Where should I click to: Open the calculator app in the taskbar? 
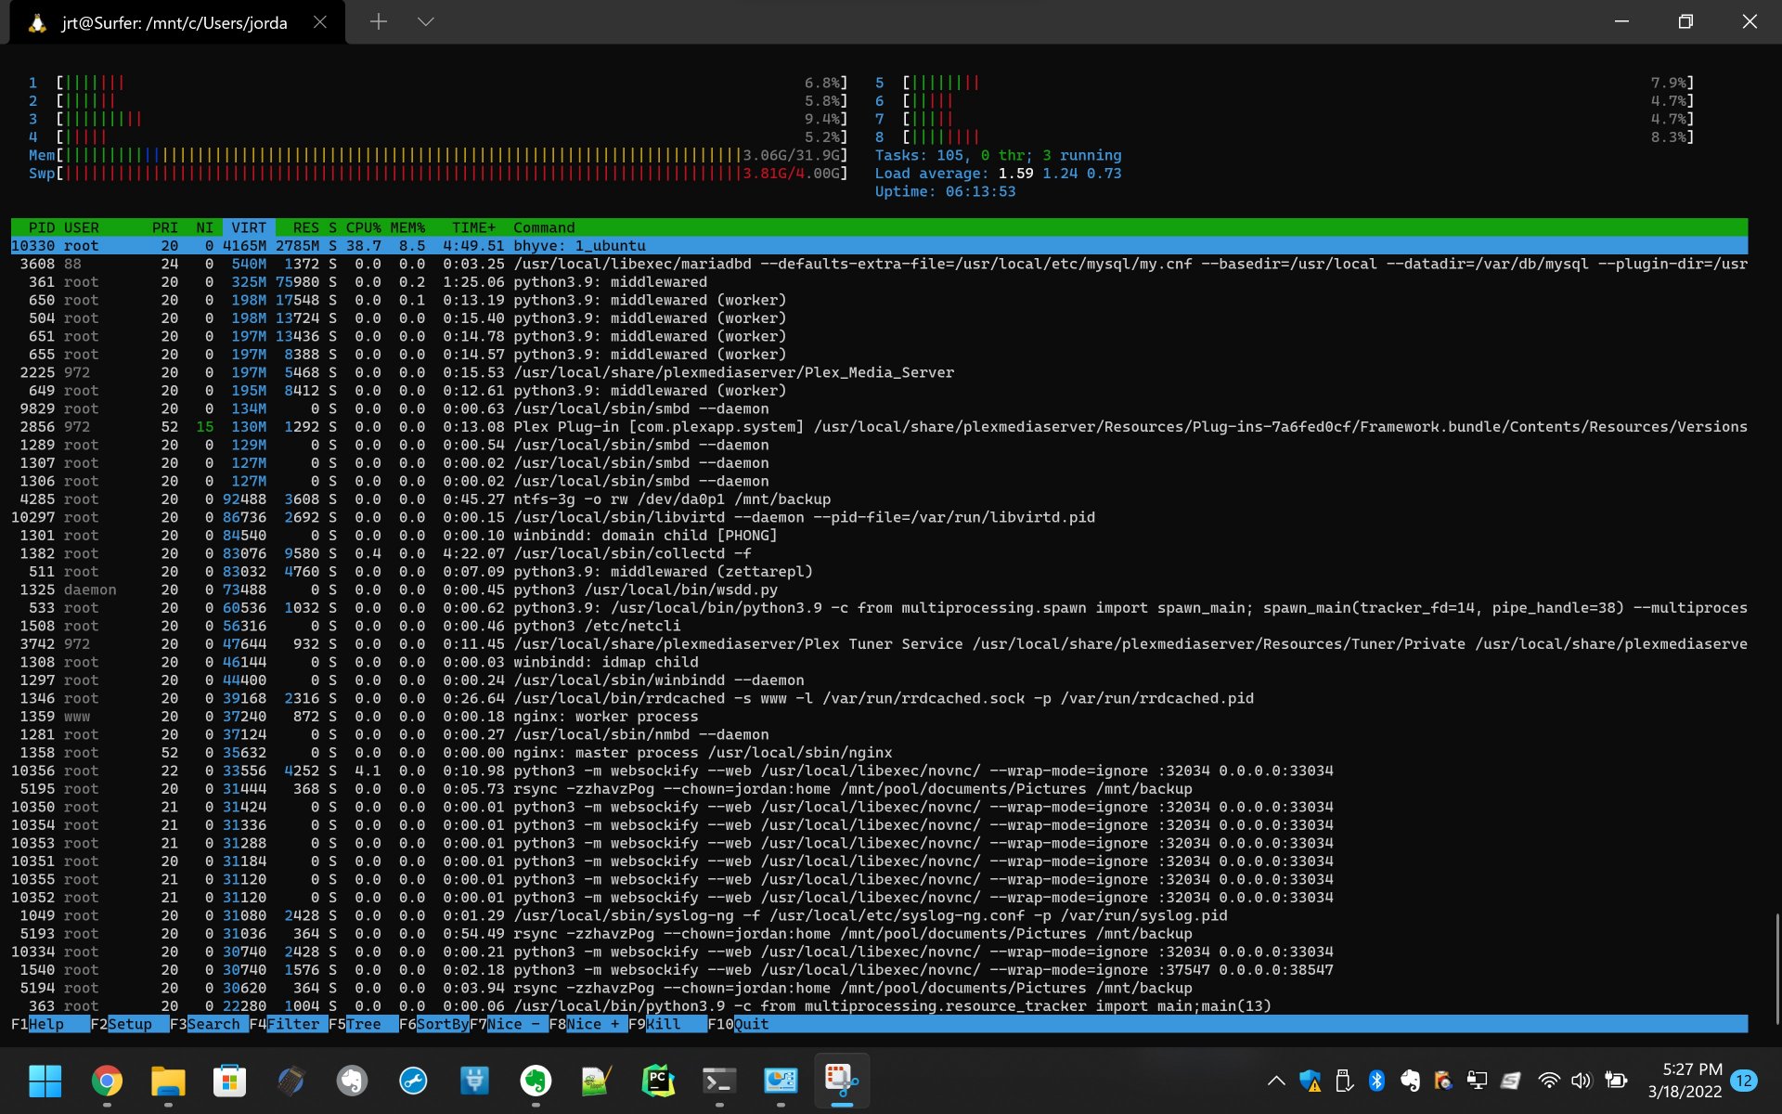(291, 1081)
